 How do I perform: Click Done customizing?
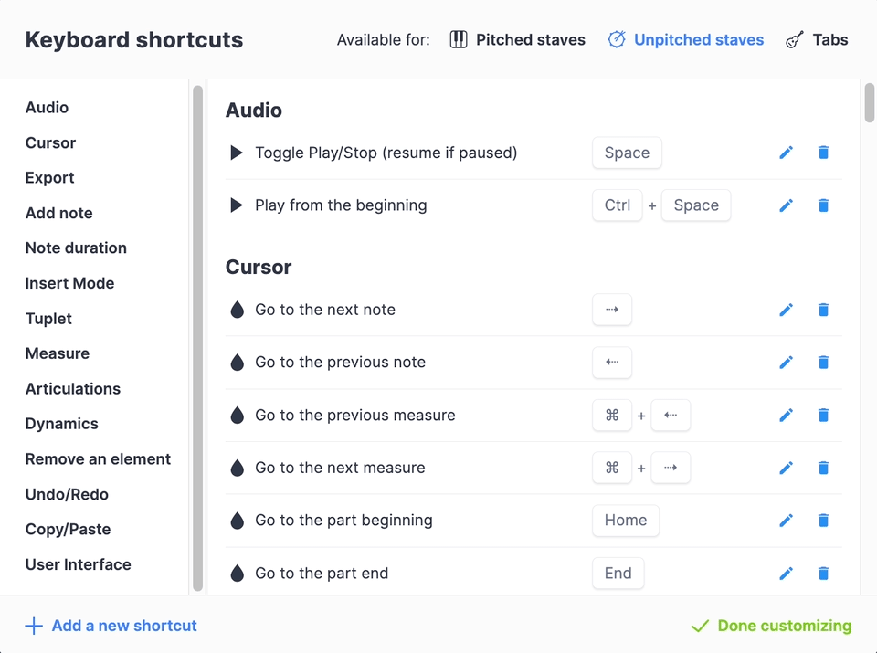771,626
